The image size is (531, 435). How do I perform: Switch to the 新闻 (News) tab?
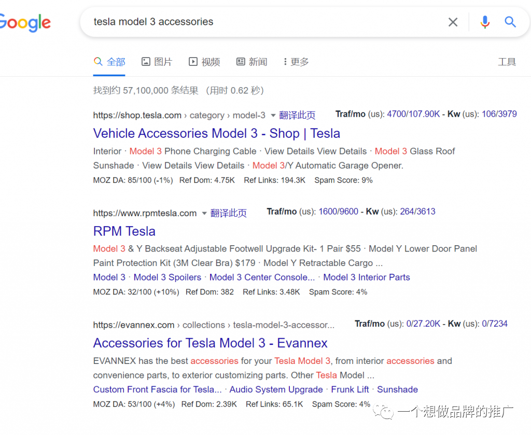coord(251,62)
